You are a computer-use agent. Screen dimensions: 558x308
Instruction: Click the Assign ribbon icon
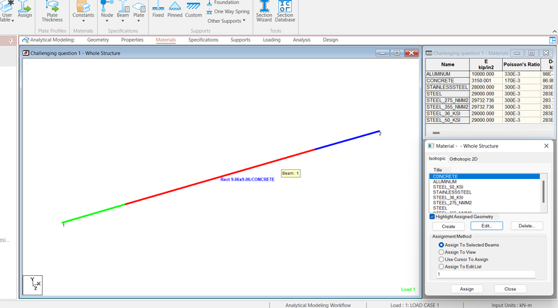[24, 9]
